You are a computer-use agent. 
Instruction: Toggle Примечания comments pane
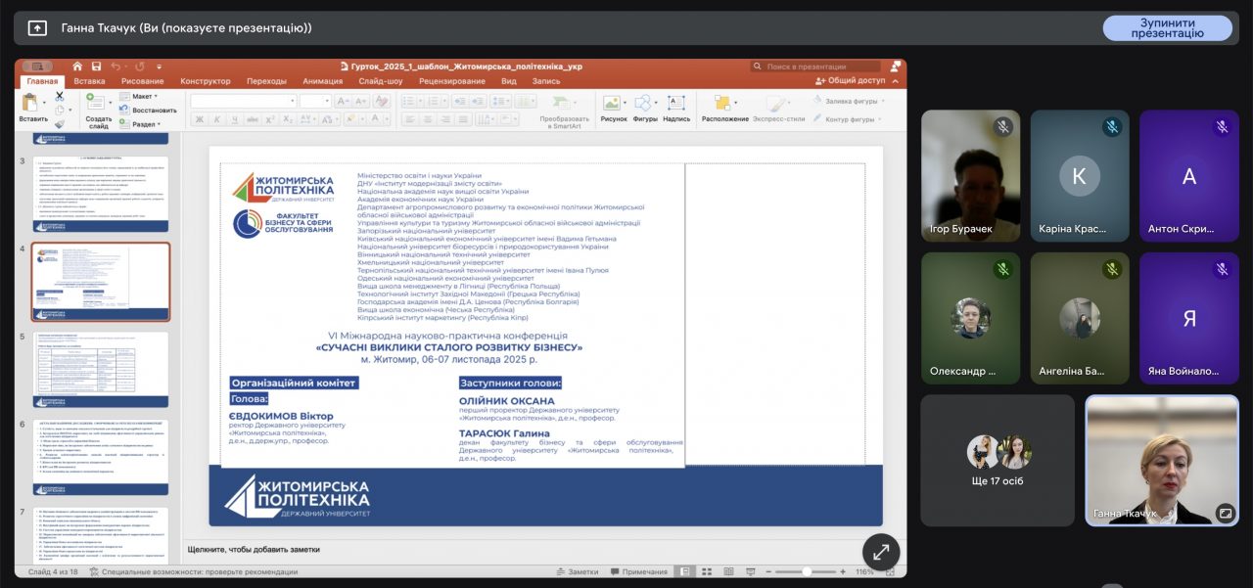tap(638, 571)
